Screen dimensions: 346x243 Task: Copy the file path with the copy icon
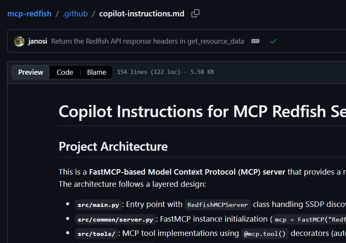(x=195, y=13)
